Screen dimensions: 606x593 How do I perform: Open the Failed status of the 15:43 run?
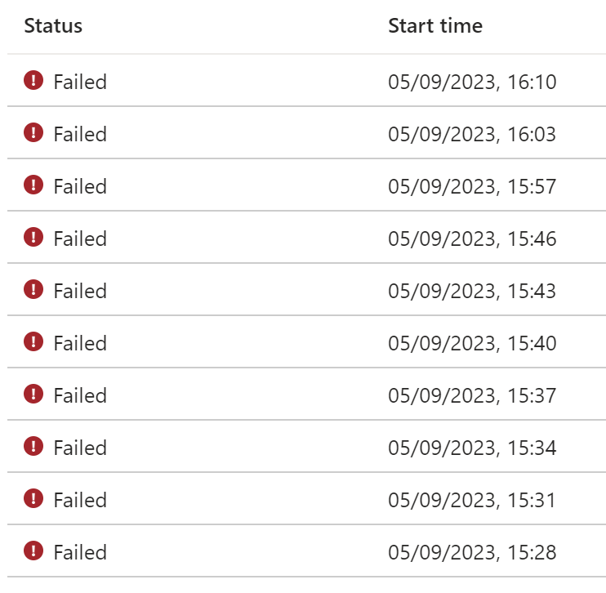tap(80, 291)
